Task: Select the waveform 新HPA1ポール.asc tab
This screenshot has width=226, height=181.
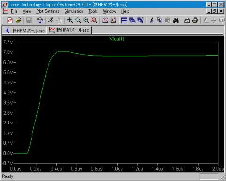Action: [69, 30]
